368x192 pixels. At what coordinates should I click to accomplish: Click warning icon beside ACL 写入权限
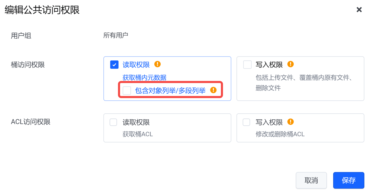click(x=291, y=122)
